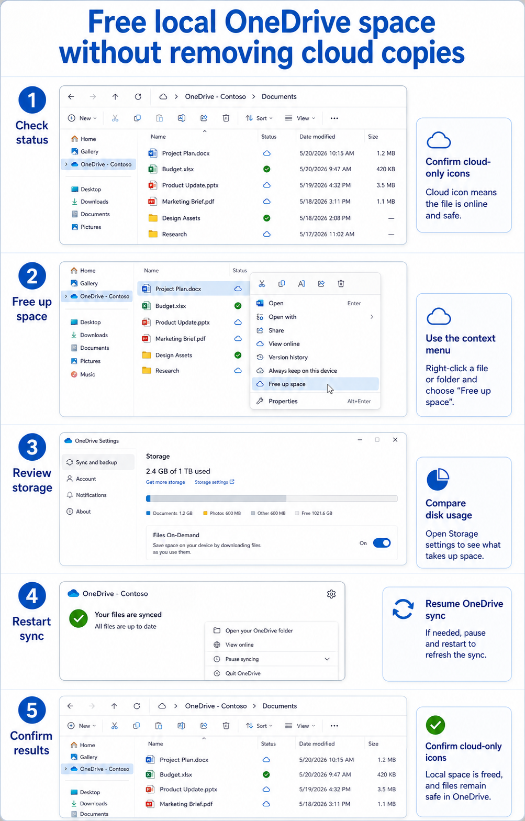This screenshot has width=525, height=821.
Task: Open Properties from context menu
Action: tap(315, 401)
